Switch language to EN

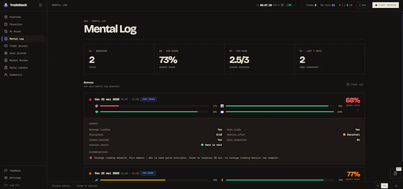click(384, 186)
